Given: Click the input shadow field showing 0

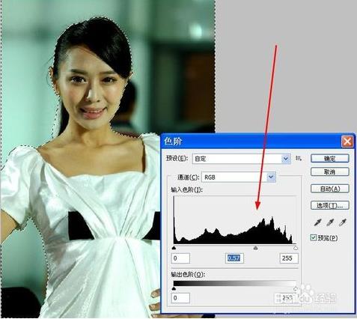Looking at the screenshot, I should [180, 258].
